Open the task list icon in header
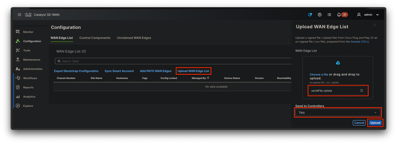 pos(329,15)
